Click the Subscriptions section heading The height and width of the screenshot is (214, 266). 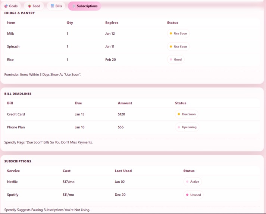[x=18, y=161]
